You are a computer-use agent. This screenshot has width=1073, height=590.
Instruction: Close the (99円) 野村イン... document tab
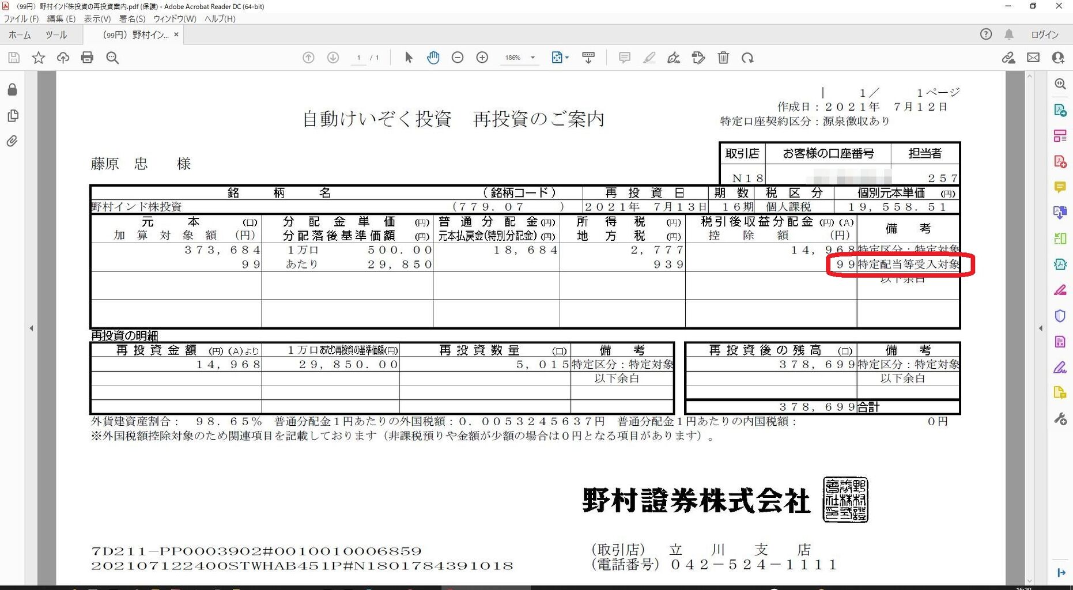tap(176, 35)
